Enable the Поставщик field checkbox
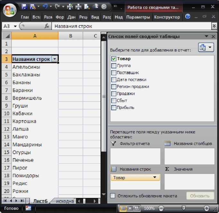The image size is (219, 213). [113, 73]
